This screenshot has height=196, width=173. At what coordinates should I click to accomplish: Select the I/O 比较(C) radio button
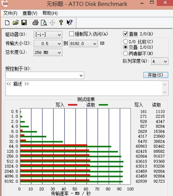(x=125, y=41)
